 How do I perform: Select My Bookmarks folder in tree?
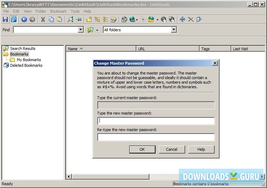(29, 60)
